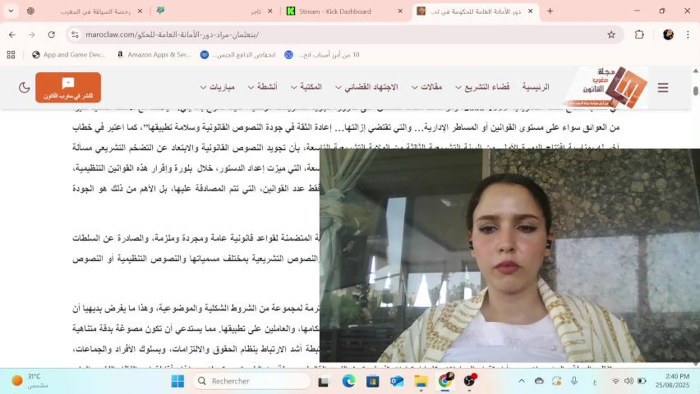Switch the keyboard language indicator ع
700x394 pixels.
(x=595, y=381)
